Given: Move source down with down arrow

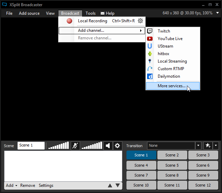Looking at the screenshot, I should coord(118,185).
